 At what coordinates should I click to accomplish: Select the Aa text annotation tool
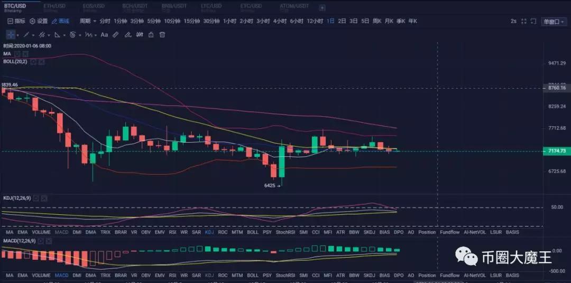(104, 35)
